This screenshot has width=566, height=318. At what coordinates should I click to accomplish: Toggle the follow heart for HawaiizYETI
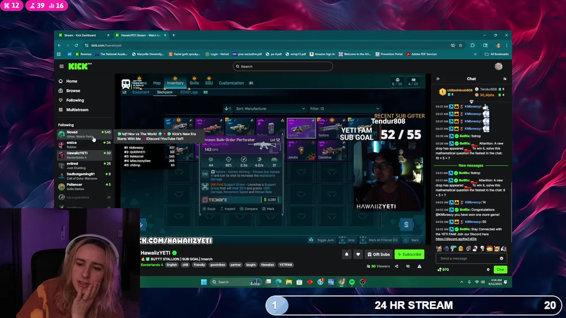358,254
